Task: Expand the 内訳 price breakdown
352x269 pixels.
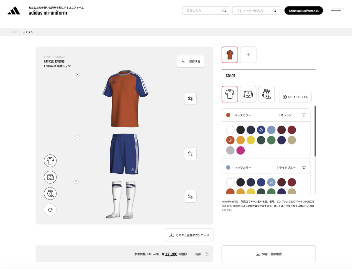Action: tap(207, 254)
